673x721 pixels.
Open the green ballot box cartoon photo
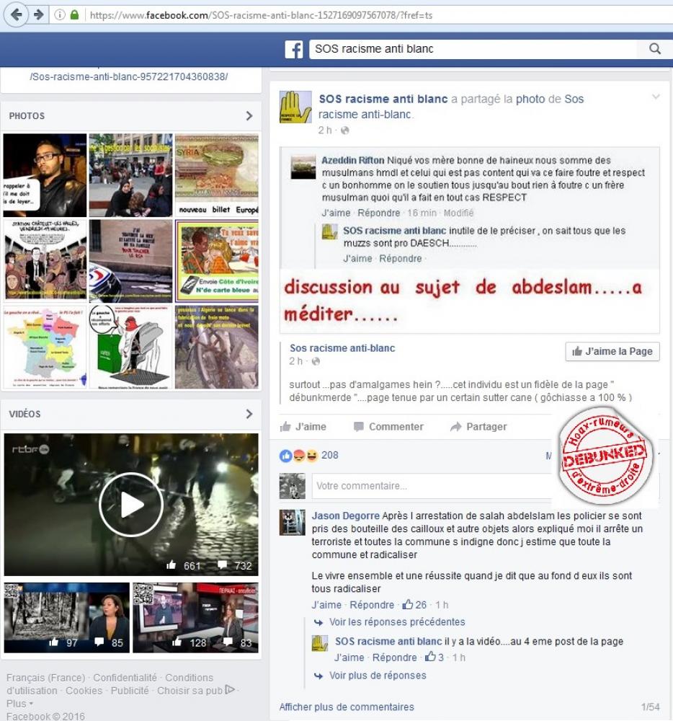[130, 348]
